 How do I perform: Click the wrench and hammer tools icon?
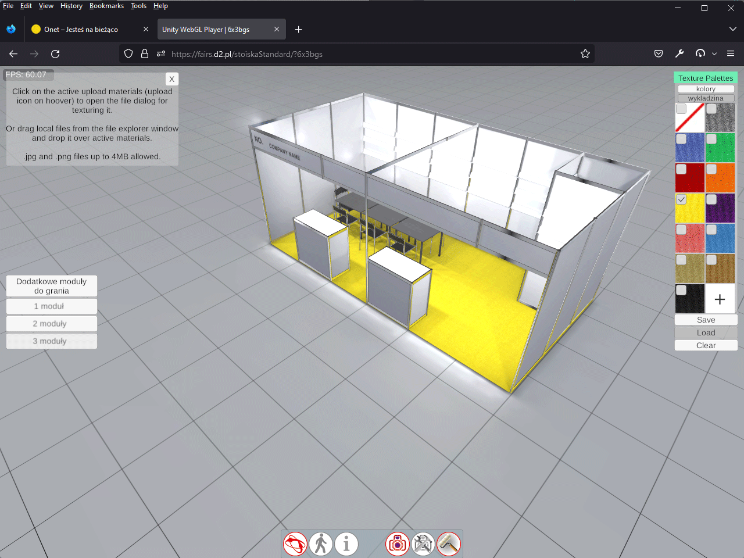(x=423, y=544)
